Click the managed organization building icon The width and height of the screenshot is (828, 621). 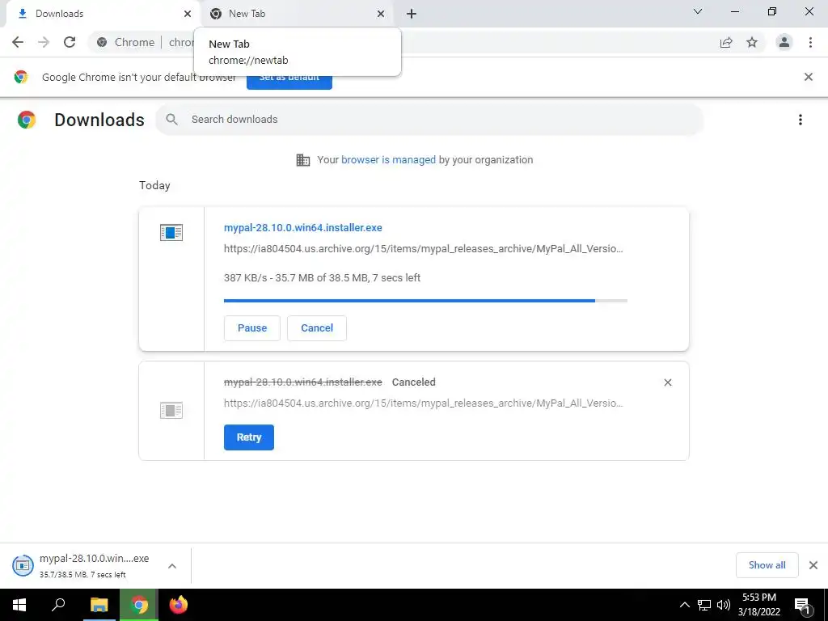tap(303, 160)
